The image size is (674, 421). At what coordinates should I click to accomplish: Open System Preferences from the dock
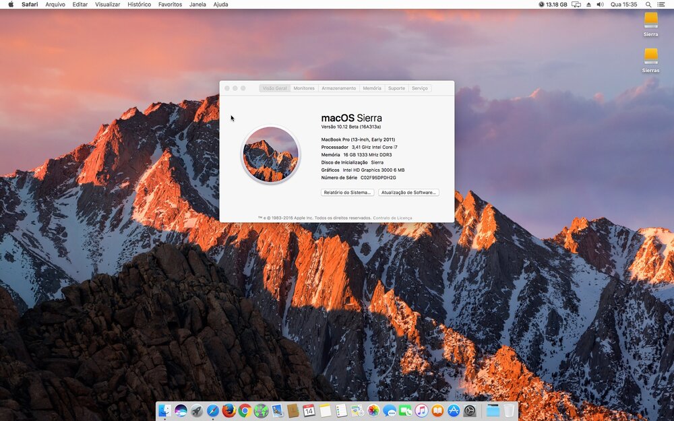pyautogui.click(x=470, y=410)
